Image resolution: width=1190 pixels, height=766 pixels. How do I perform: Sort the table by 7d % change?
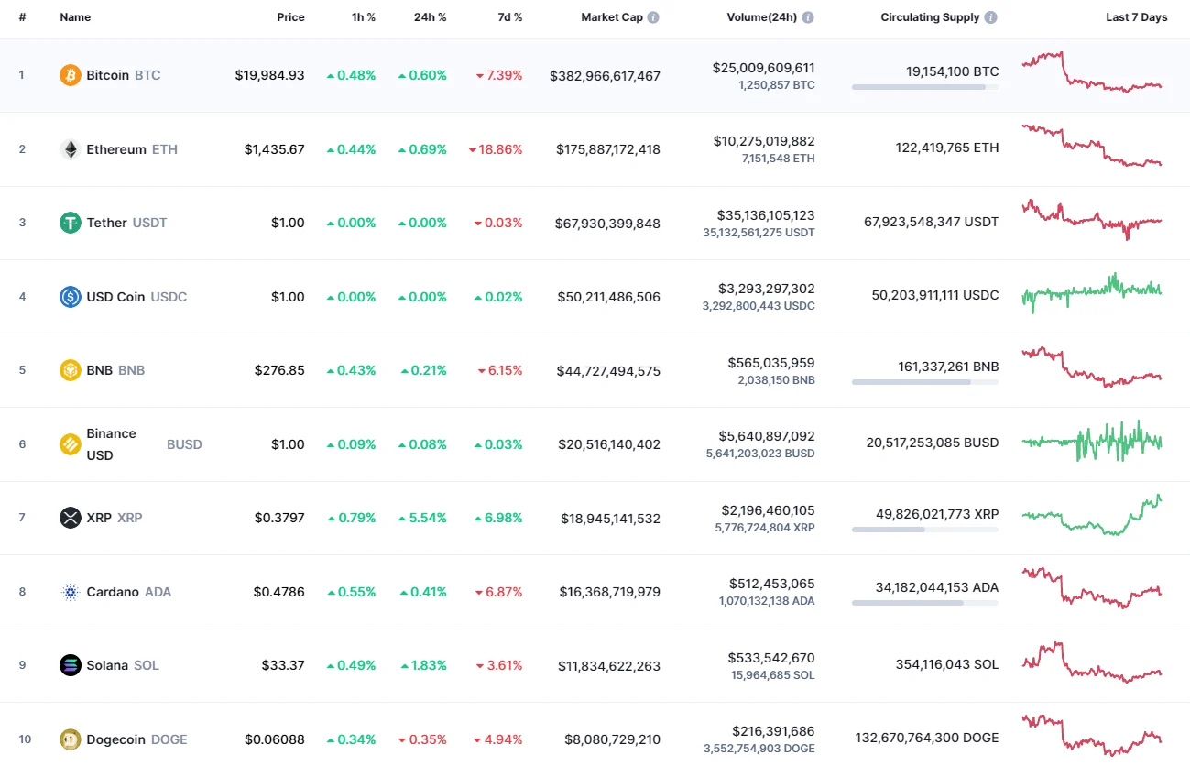(x=509, y=16)
